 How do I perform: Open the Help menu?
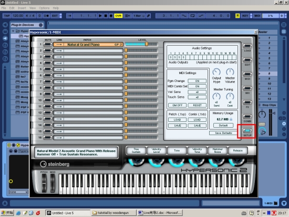pyautogui.click(x=56, y=8)
